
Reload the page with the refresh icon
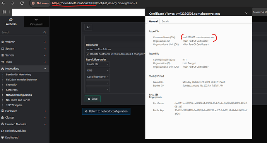click(22, 3)
